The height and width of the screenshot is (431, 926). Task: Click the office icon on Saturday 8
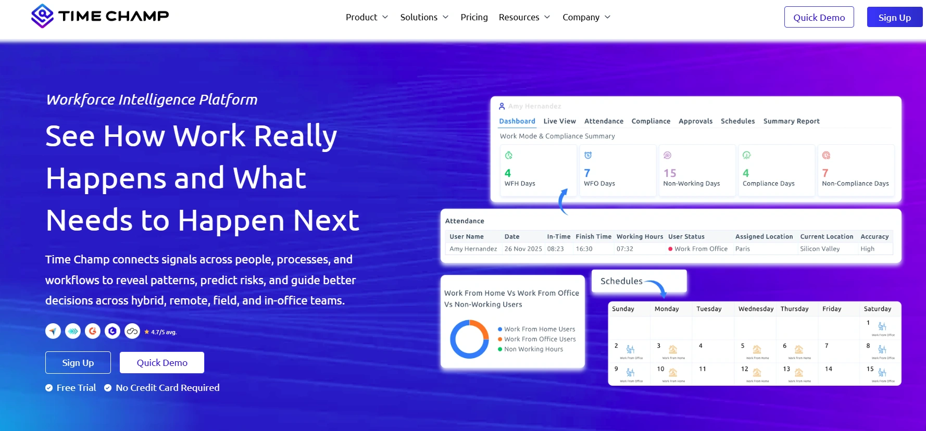point(882,349)
